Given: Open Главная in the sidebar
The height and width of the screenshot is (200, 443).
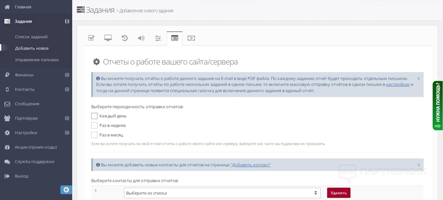Looking at the screenshot, I should [x=23, y=7].
